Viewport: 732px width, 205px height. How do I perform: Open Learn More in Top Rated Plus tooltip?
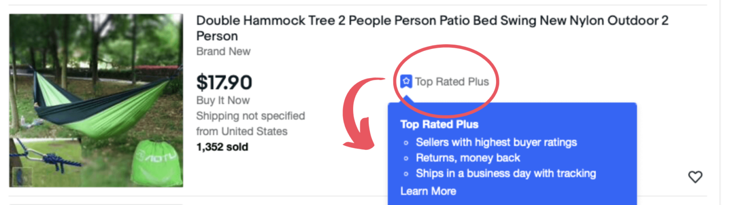tap(428, 191)
